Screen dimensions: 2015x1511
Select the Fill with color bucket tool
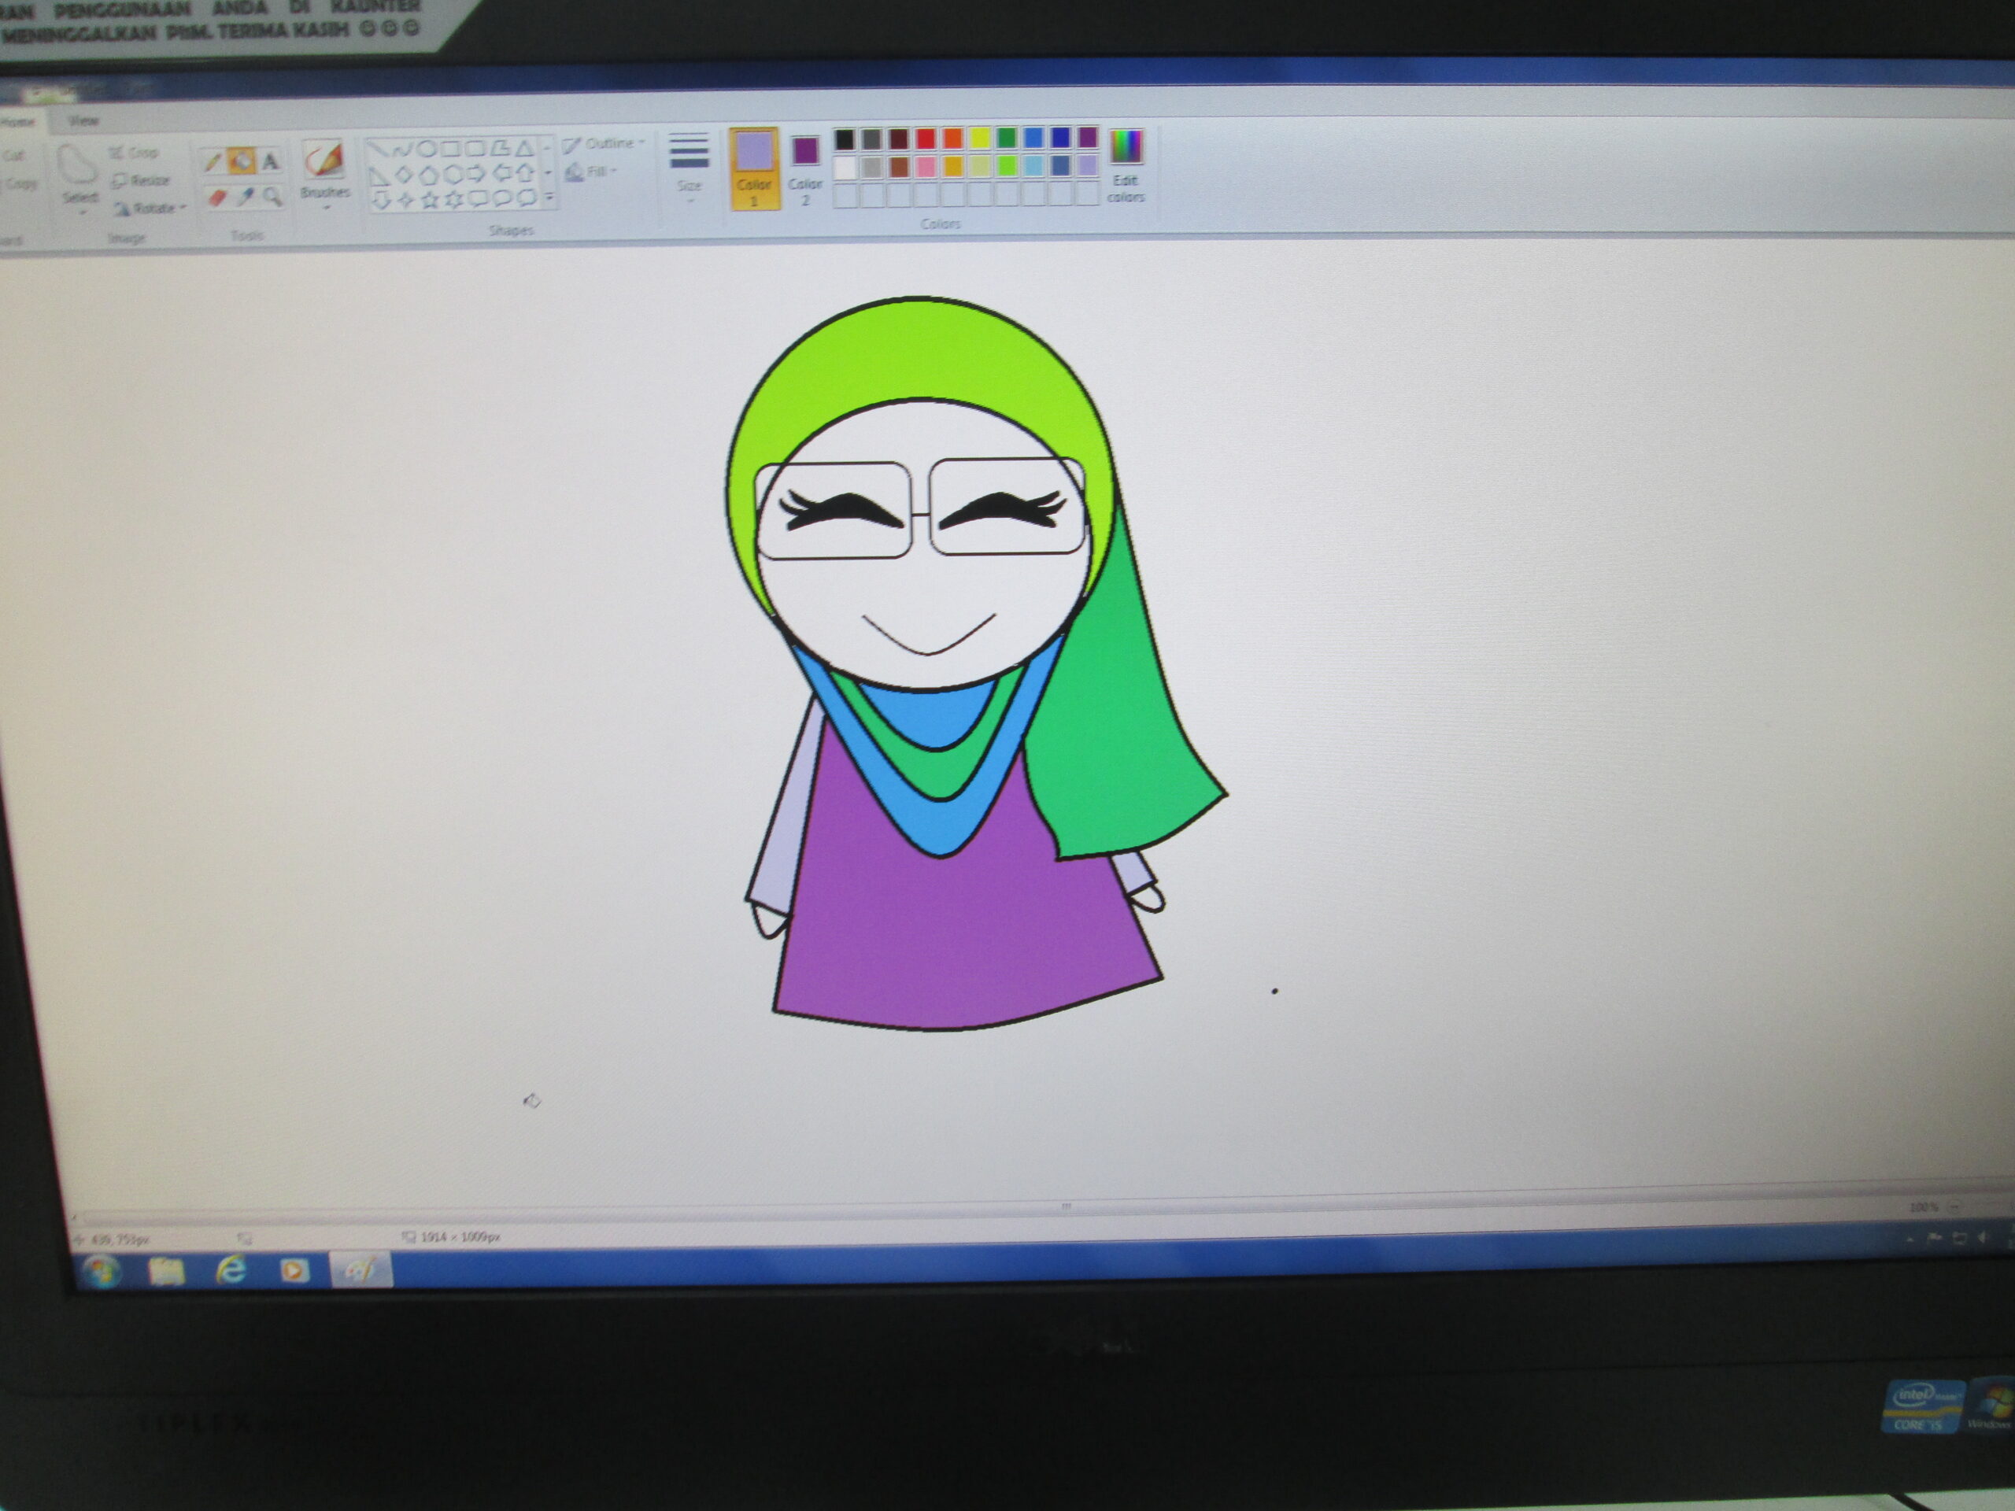[242, 162]
